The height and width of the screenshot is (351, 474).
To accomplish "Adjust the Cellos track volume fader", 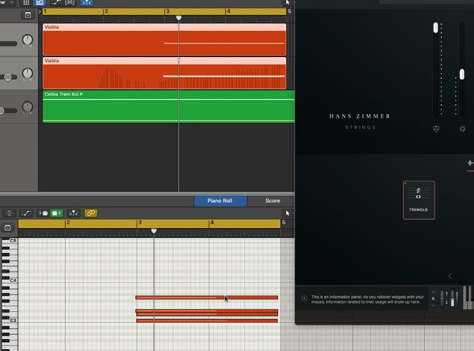I will coord(2,111).
